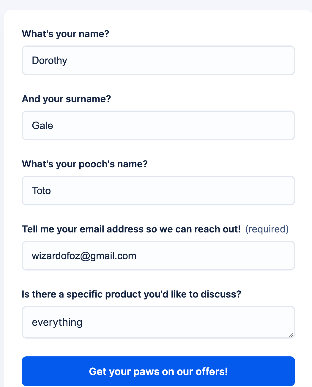Click the specific product question label
This screenshot has height=387, width=312.
pyautogui.click(x=131, y=294)
